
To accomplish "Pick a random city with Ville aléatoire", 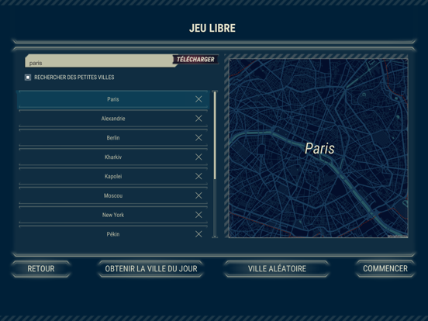I will (x=277, y=268).
